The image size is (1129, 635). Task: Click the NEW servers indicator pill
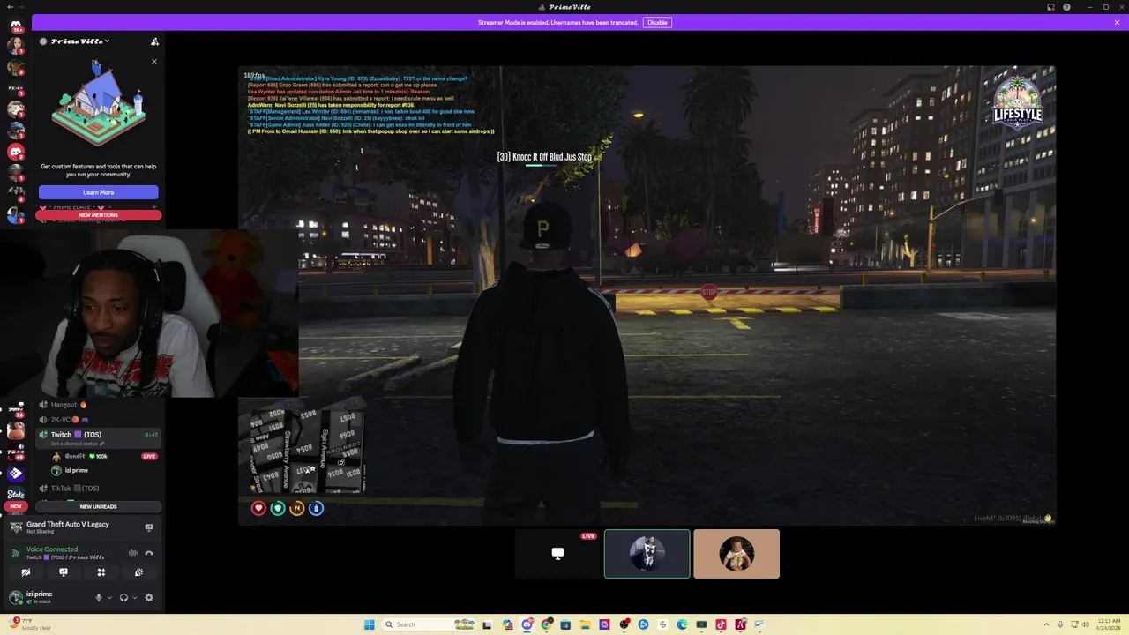pos(15,506)
